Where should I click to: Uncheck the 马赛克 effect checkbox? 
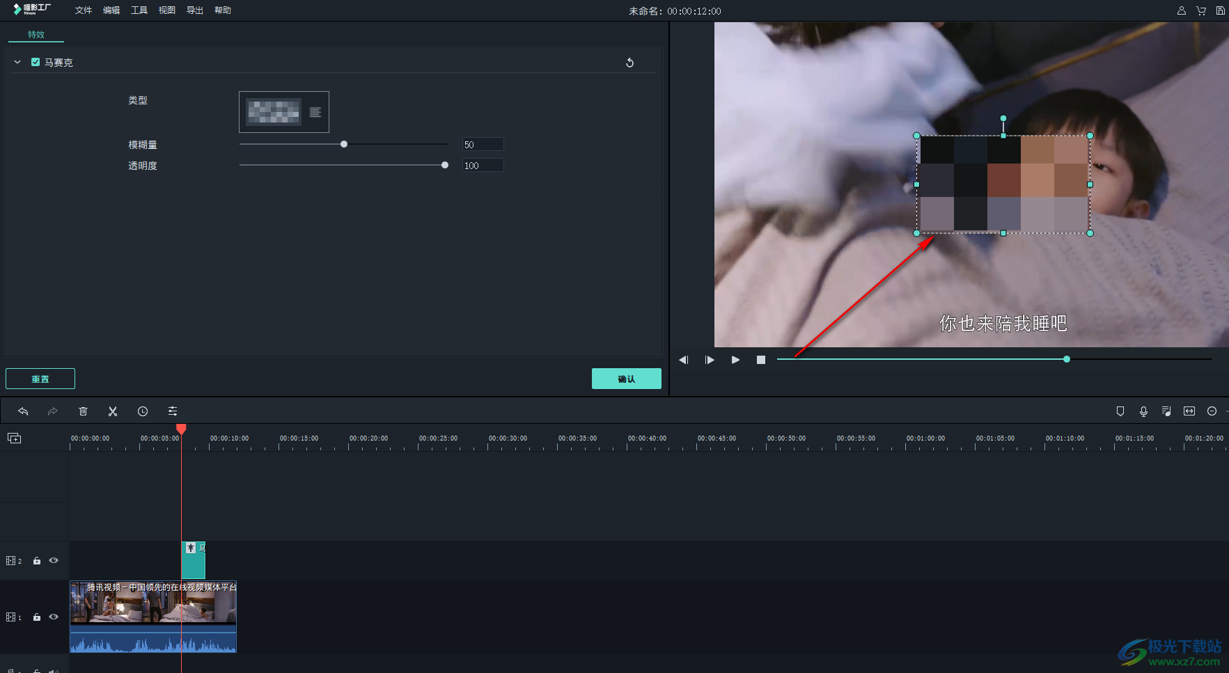coord(36,62)
